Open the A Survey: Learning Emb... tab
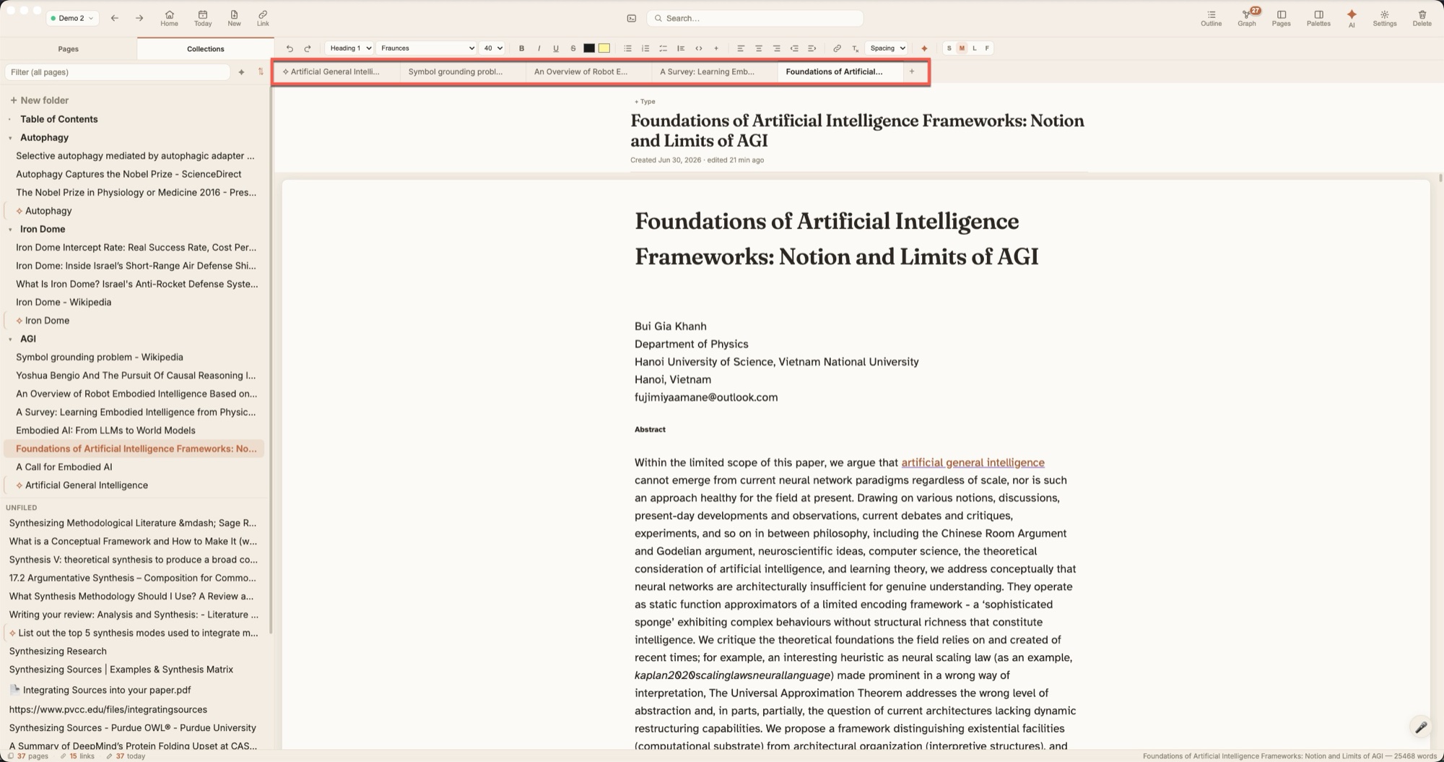Viewport: 1444px width, 762px height. [x=714, y=72]
